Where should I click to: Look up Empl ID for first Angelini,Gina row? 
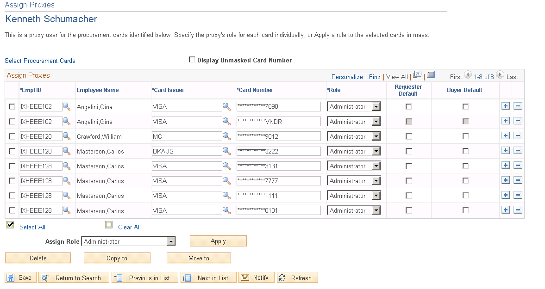coord(67,106)
